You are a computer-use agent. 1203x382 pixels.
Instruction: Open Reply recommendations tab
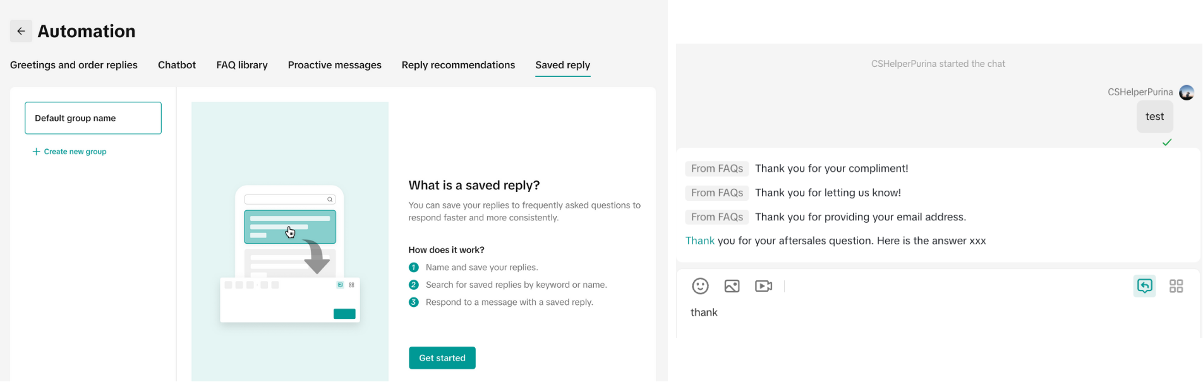point(458,65)
